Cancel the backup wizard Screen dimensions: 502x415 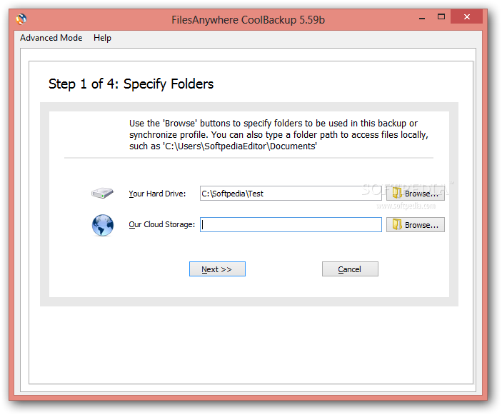[x=350, y=269]
